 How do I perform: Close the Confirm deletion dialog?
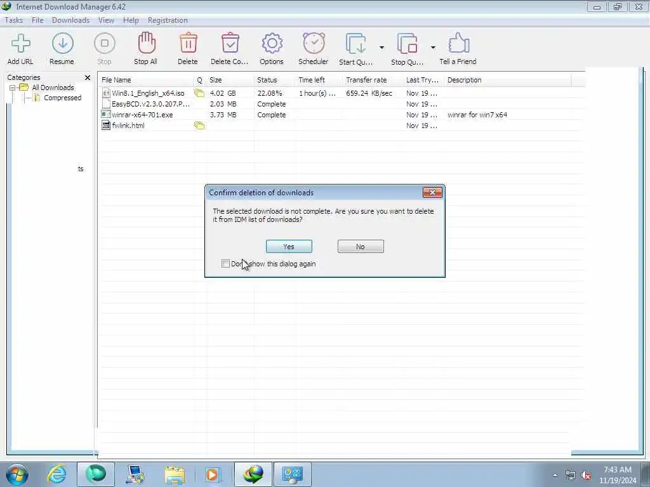tap(432, 193)
